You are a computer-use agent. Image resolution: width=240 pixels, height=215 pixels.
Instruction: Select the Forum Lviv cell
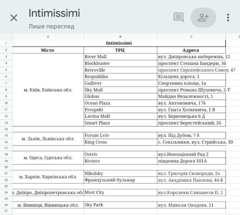(120, 135)
